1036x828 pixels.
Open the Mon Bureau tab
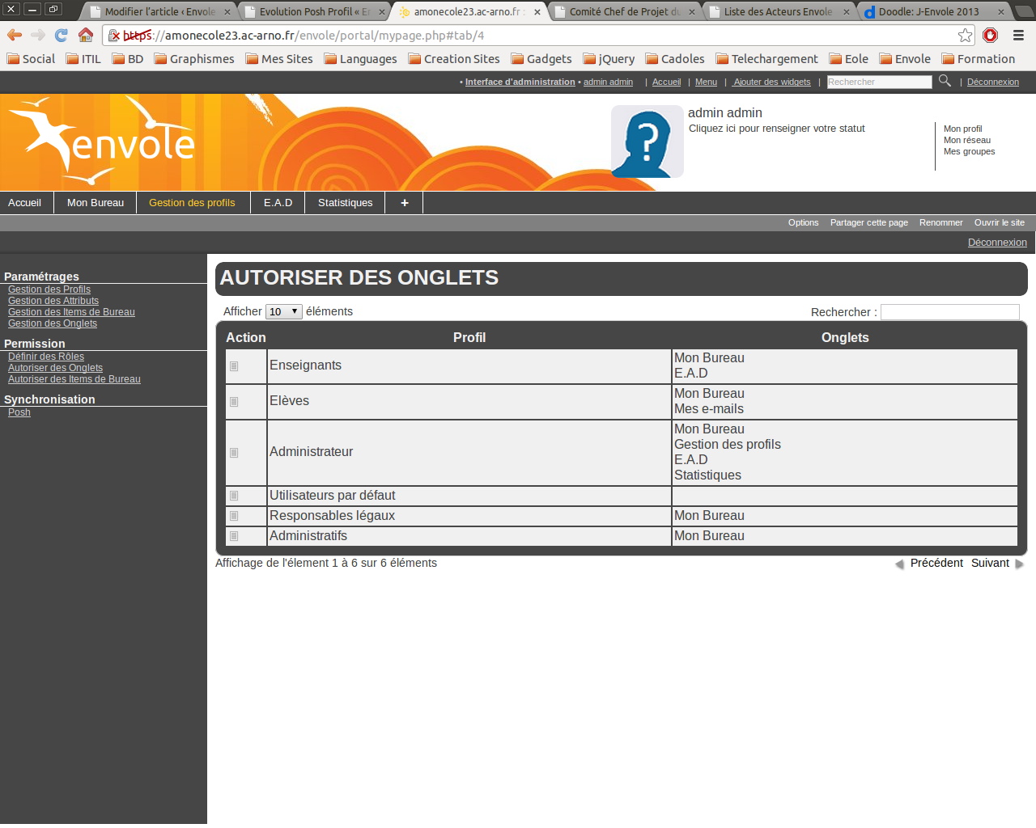(x=96, y=203)
